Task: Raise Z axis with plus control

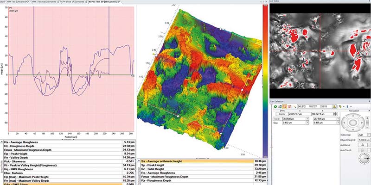Action: (x=367, y=118)
